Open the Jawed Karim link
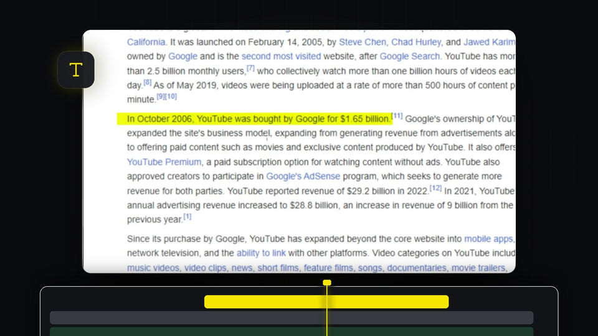 [490, 42]
